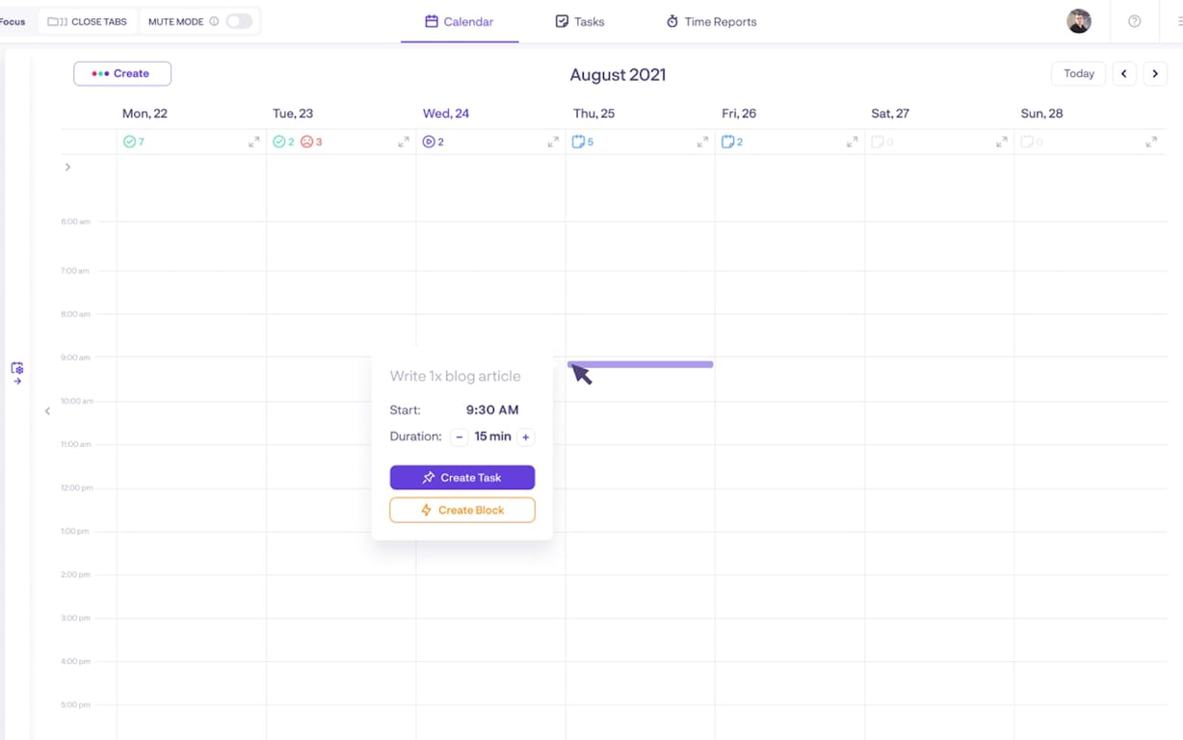Expand the Sunday 28 day column
The height and width of the screenshot is (740, 1183).
pyautogui.click(x=1151, y=142)
